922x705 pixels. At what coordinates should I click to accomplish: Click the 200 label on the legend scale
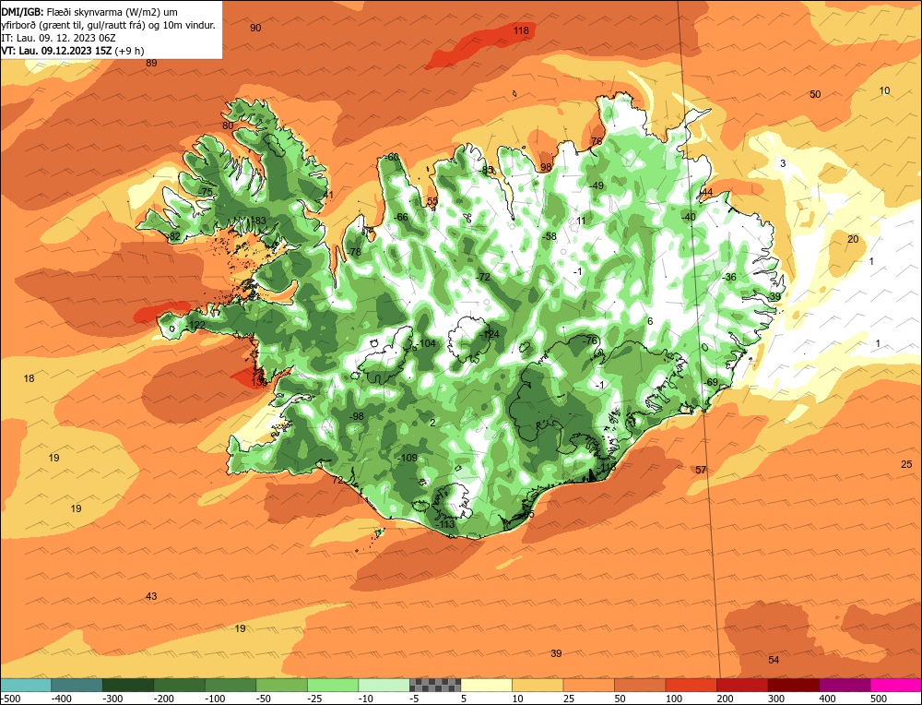(x=725, y=699)
